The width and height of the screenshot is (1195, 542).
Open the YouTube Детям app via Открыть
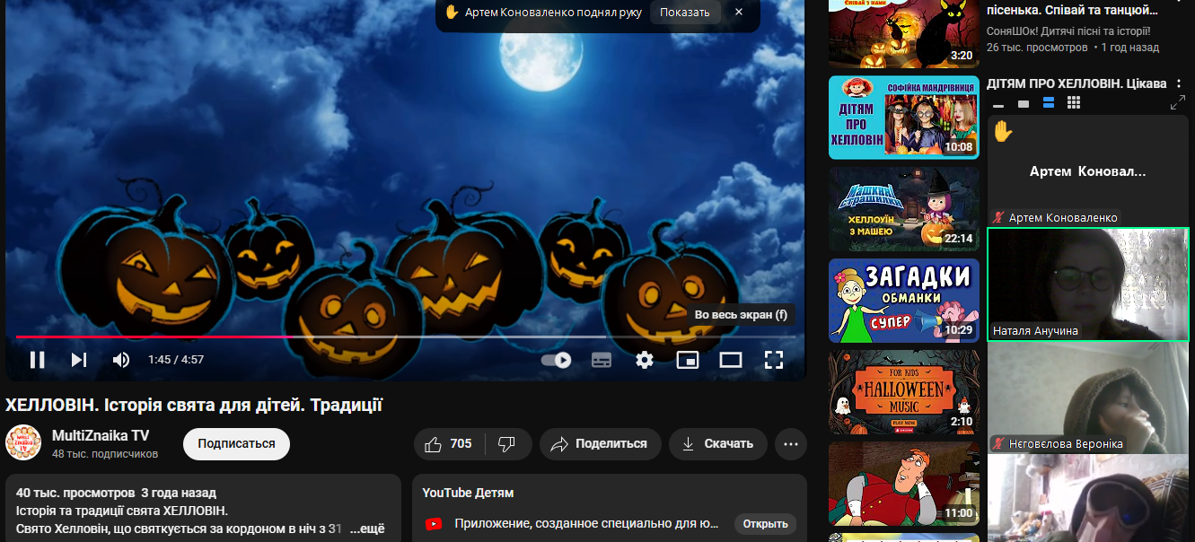(765, 524)
